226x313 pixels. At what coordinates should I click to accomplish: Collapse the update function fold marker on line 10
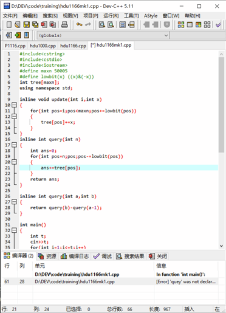click(14, 105)
